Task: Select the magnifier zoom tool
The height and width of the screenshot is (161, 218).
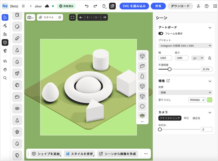Action: click(x=5, y=78)
